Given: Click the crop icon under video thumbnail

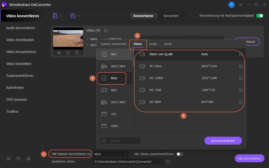Looking at the screenshot, I should [x=68, y=53].
